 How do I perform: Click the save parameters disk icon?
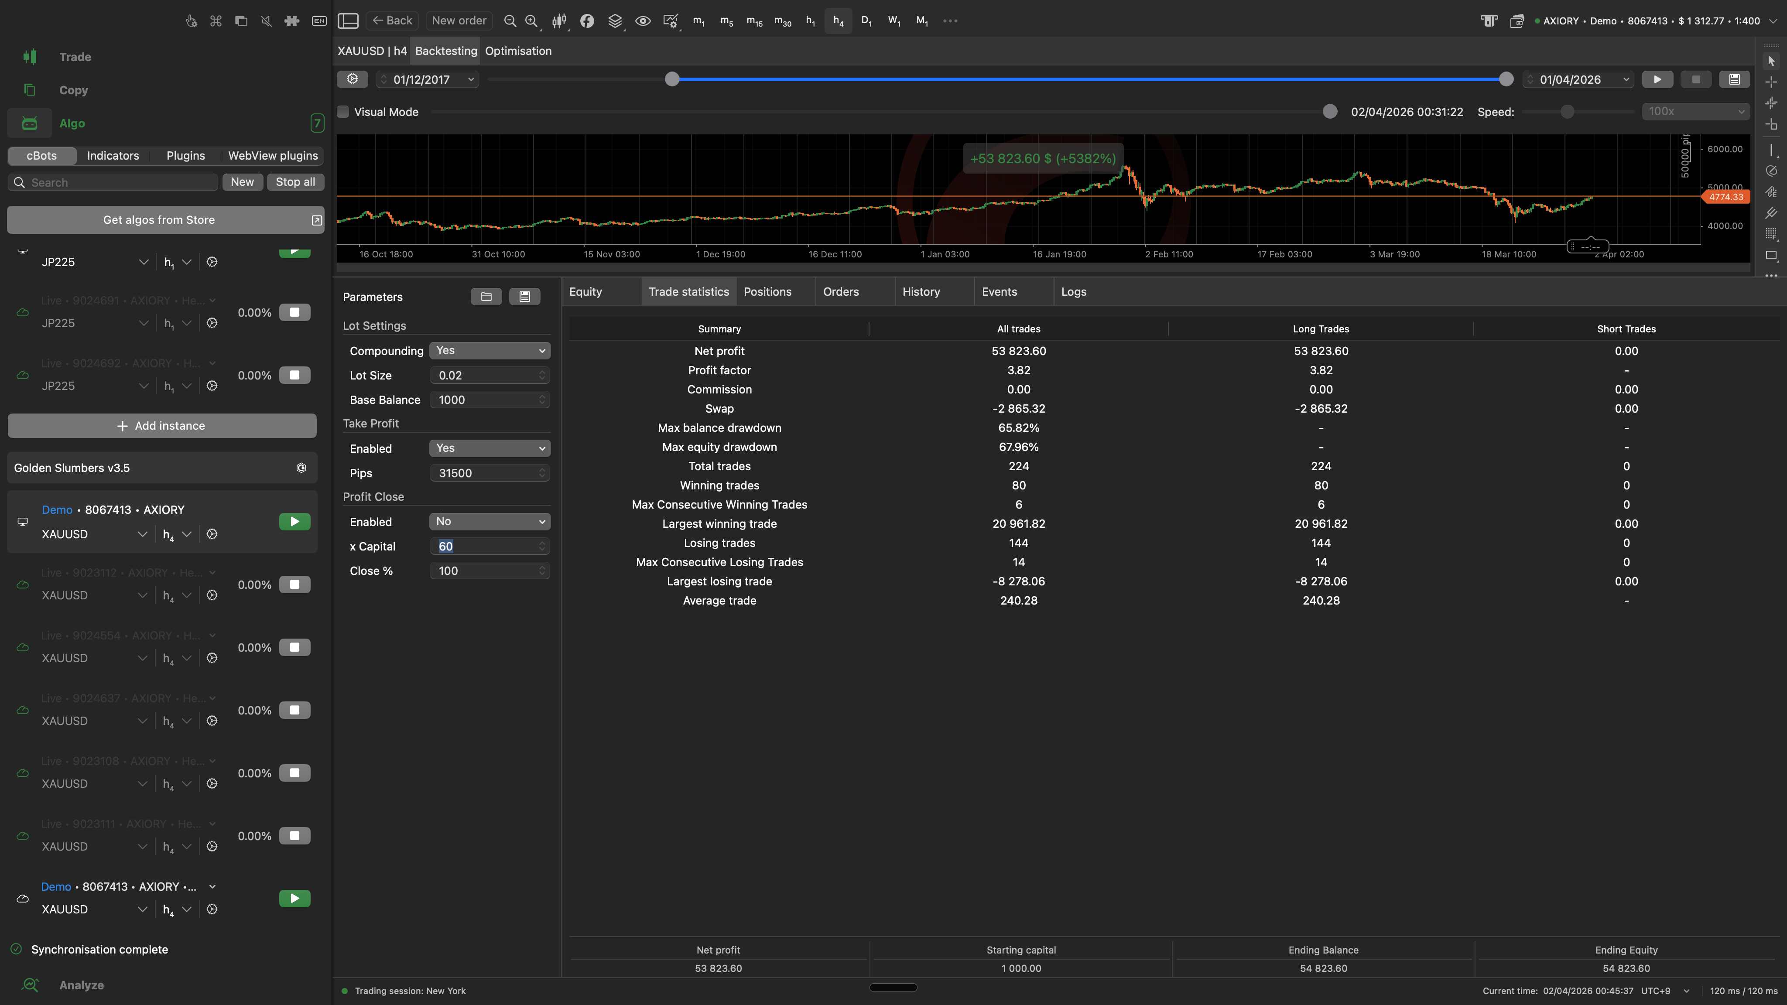(x=524, y=297)
